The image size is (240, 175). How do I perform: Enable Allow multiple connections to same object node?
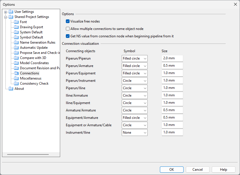[68, 29]
